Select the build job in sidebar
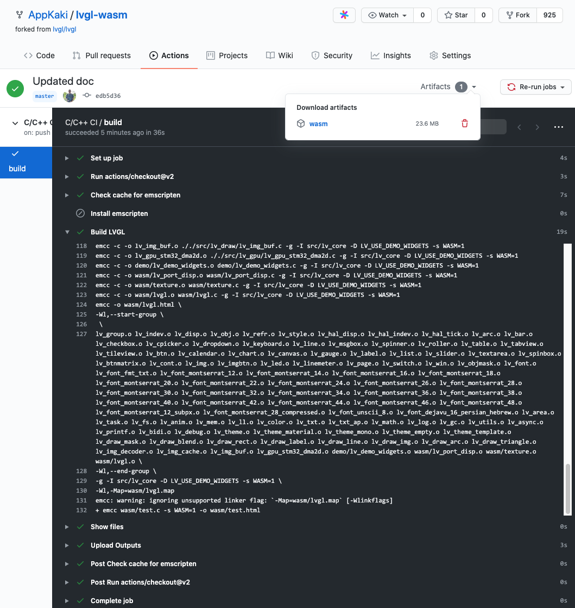575x608 pixels. 17,169
